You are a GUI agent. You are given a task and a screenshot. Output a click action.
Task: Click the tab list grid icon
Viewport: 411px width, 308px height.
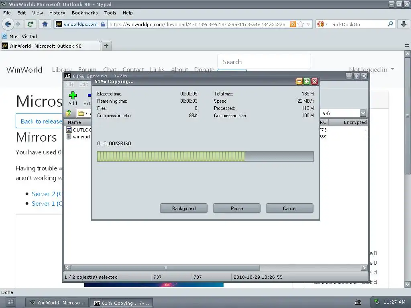coord(407,46)
